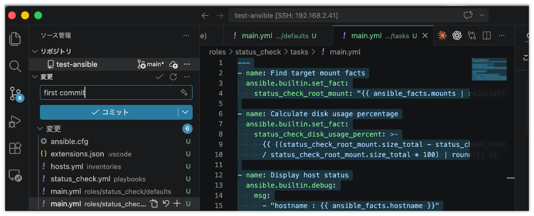Open editor more actions ellipsis

tap(501, 35)
